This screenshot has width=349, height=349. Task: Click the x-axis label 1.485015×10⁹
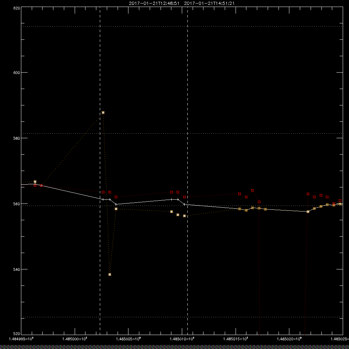(236, 339)
